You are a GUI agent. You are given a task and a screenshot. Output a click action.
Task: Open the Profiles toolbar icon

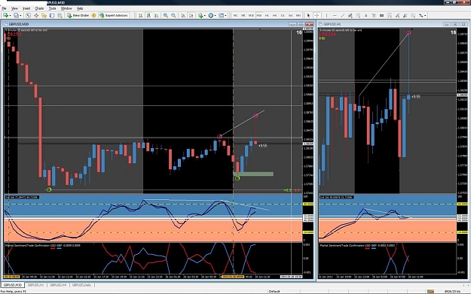tap(16, 15)
